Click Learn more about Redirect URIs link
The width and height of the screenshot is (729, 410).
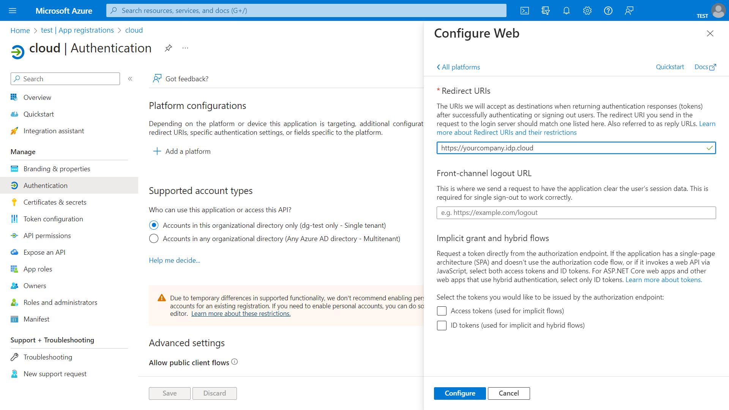coord(507,132)
